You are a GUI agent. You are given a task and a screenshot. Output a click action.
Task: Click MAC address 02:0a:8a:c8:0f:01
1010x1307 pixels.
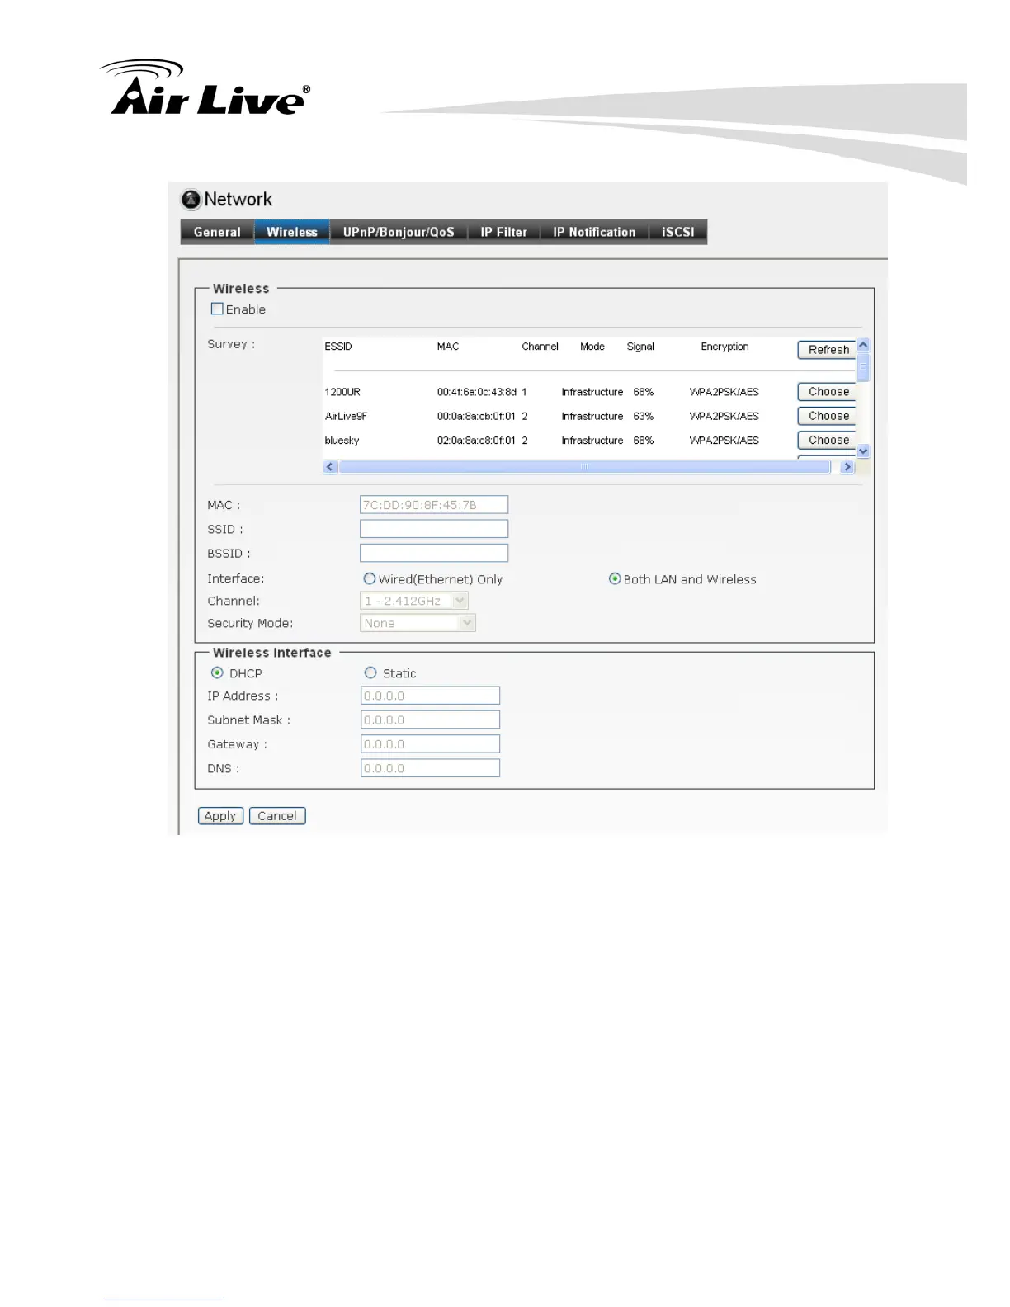coord(476,441)
